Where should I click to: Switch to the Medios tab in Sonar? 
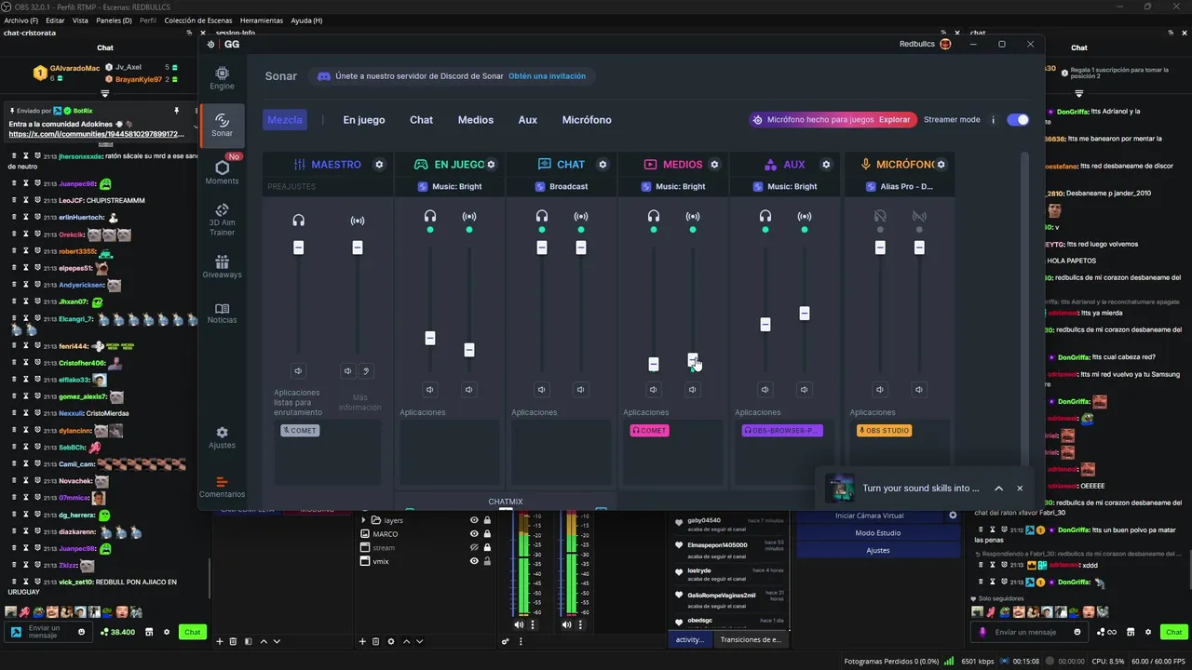[x=476, y=120]
